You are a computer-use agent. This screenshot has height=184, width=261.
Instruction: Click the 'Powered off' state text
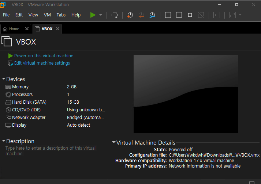point(180,150)
